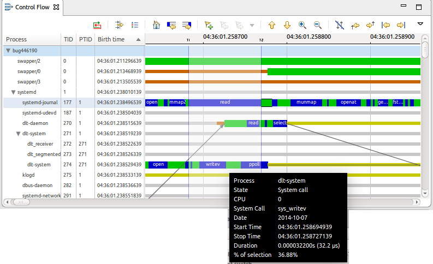This screenshot has width=433, height=264.
Task: Select previous state change icon
Action: point(171,25)
